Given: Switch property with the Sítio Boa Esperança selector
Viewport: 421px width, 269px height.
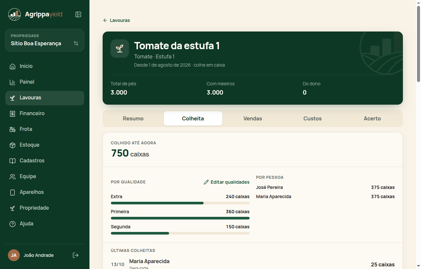Looking at the screenshot, I should point(45,40).
